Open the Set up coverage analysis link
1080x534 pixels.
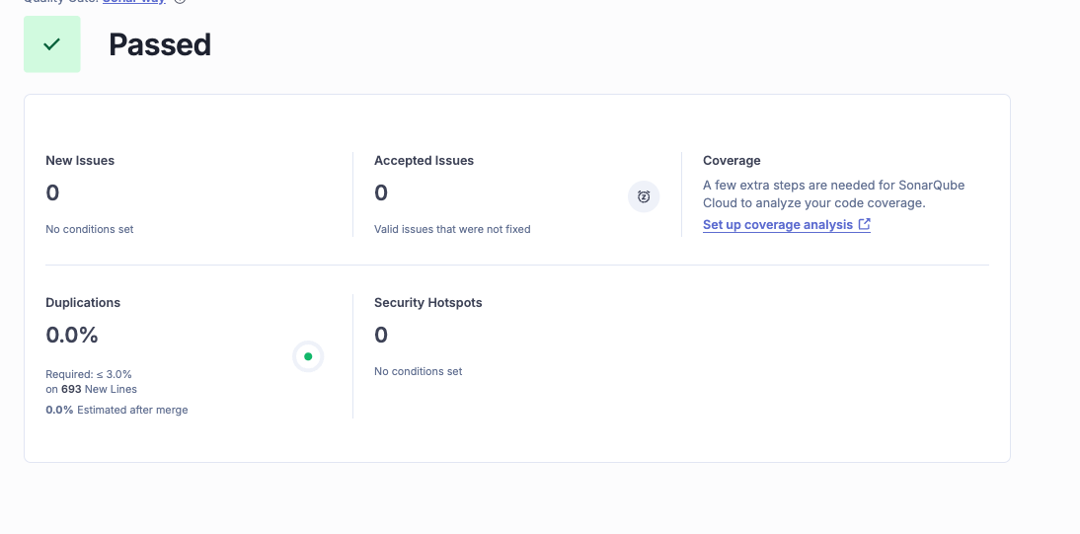click(778, 225)
